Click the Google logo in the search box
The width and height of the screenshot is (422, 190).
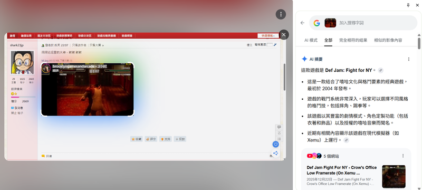click(x=317, y=23)
